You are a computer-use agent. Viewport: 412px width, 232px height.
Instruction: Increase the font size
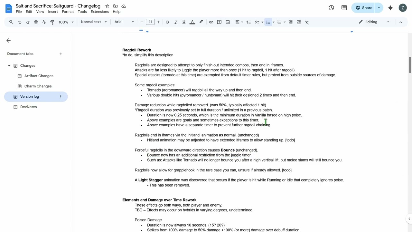coord(158,22)
